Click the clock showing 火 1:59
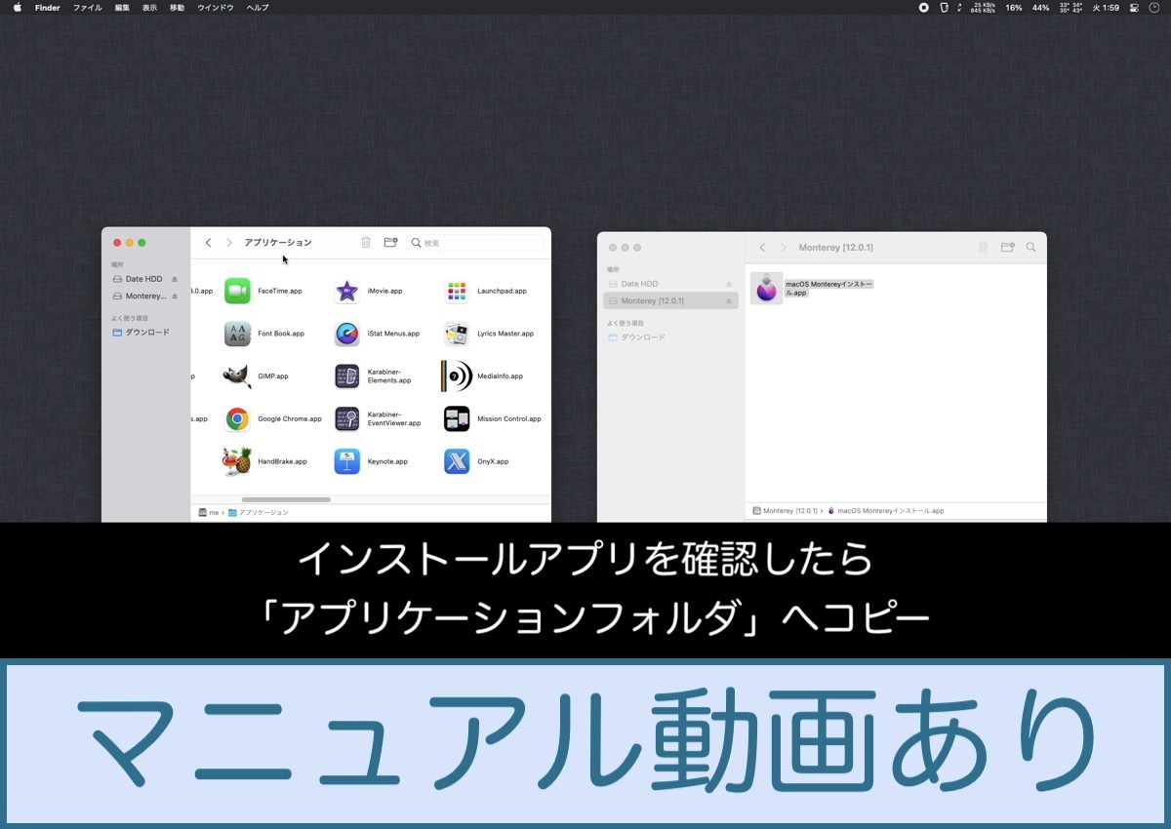This screenshot has width=1171, height=829. tap(1106, 7)
